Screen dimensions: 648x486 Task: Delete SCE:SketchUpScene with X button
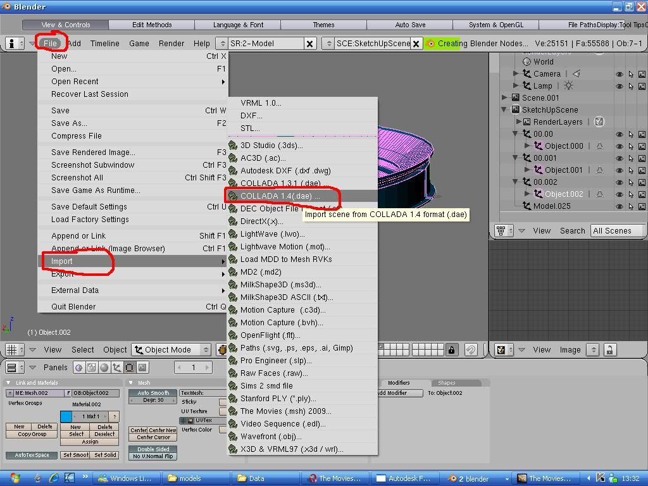pyautogui.click(x=416, y=44)
